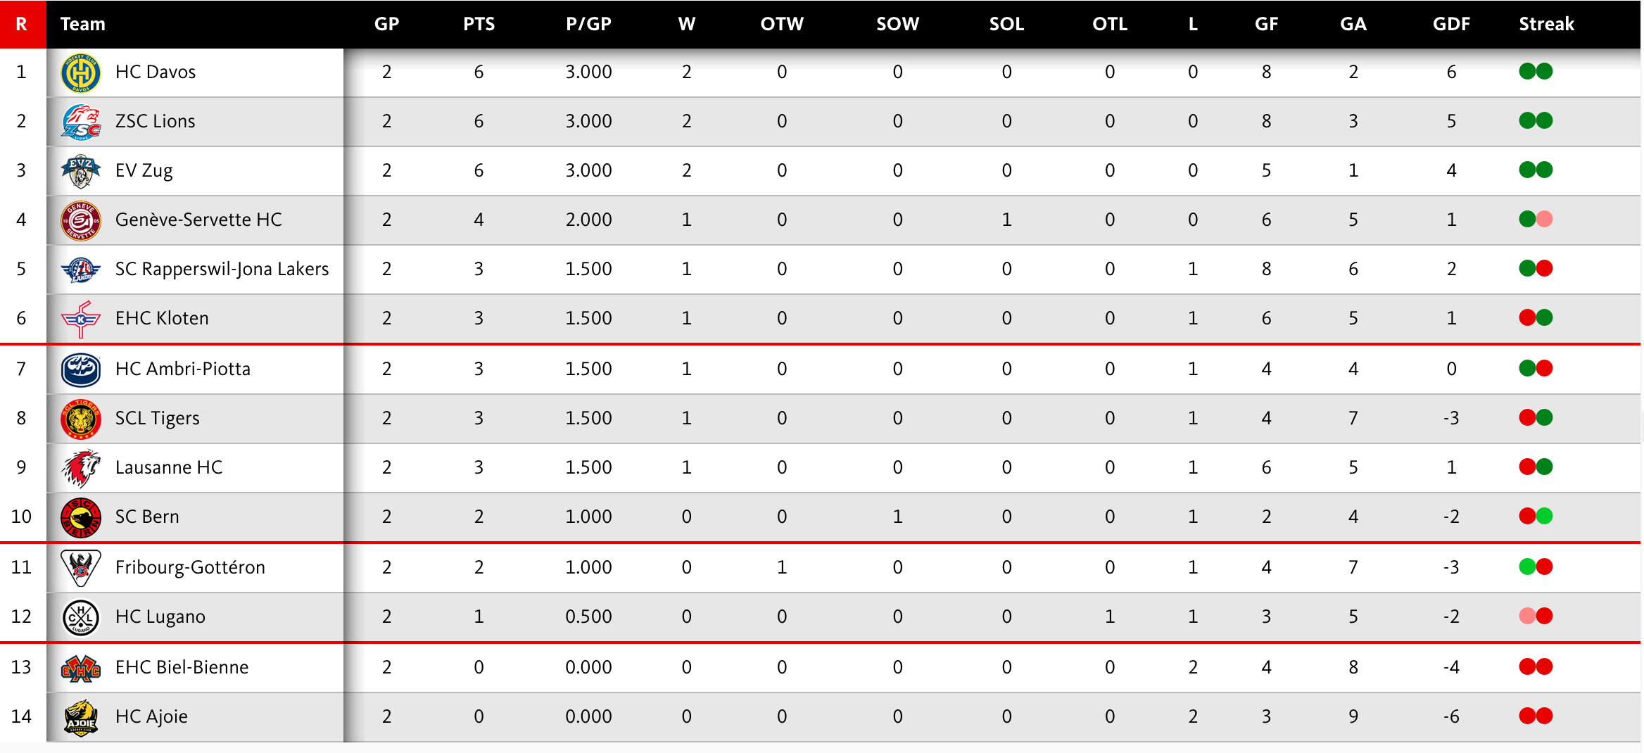Click the EHC Biel-Bienne logo
This screenshot has width=1644, height=753.
pos(81,668)
